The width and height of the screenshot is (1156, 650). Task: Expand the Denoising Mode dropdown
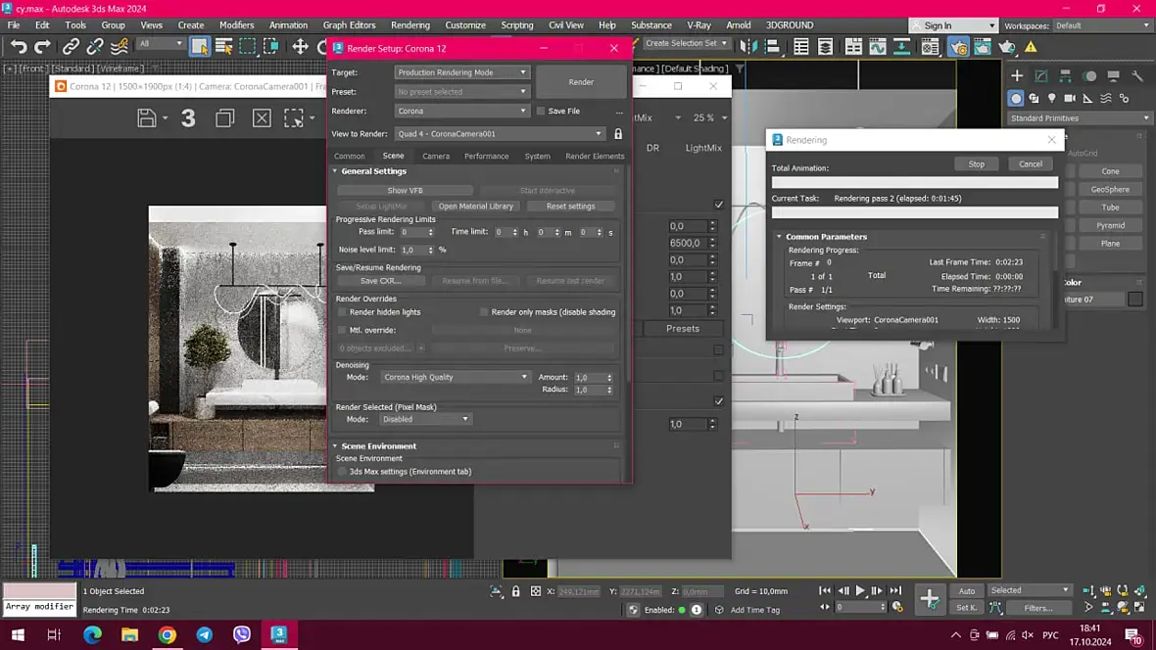(456, 377)
